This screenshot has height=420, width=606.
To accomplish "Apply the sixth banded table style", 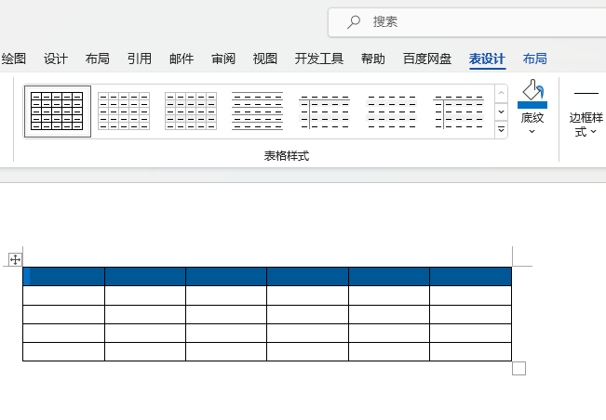I will pos(391,112).
